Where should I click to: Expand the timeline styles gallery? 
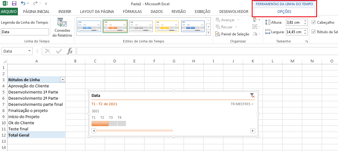pyautogui.click(x=208, y=33)
